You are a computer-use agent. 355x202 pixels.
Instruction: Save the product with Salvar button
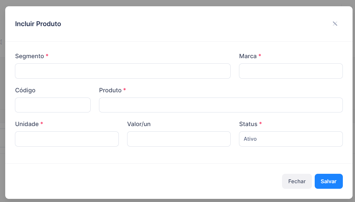coord(329,181)
